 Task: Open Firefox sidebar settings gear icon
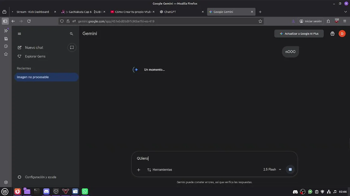[x=6, y=182]
